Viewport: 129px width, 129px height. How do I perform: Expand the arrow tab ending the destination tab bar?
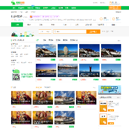(114, 25)
